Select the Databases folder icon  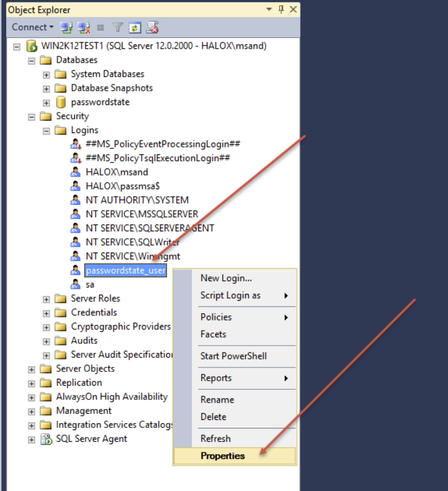point(46,60)
